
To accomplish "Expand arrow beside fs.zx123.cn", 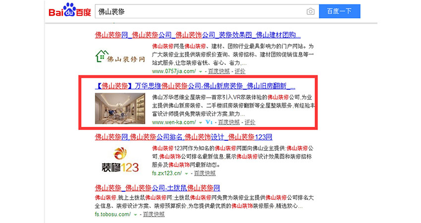I will (x=186, y=174).
